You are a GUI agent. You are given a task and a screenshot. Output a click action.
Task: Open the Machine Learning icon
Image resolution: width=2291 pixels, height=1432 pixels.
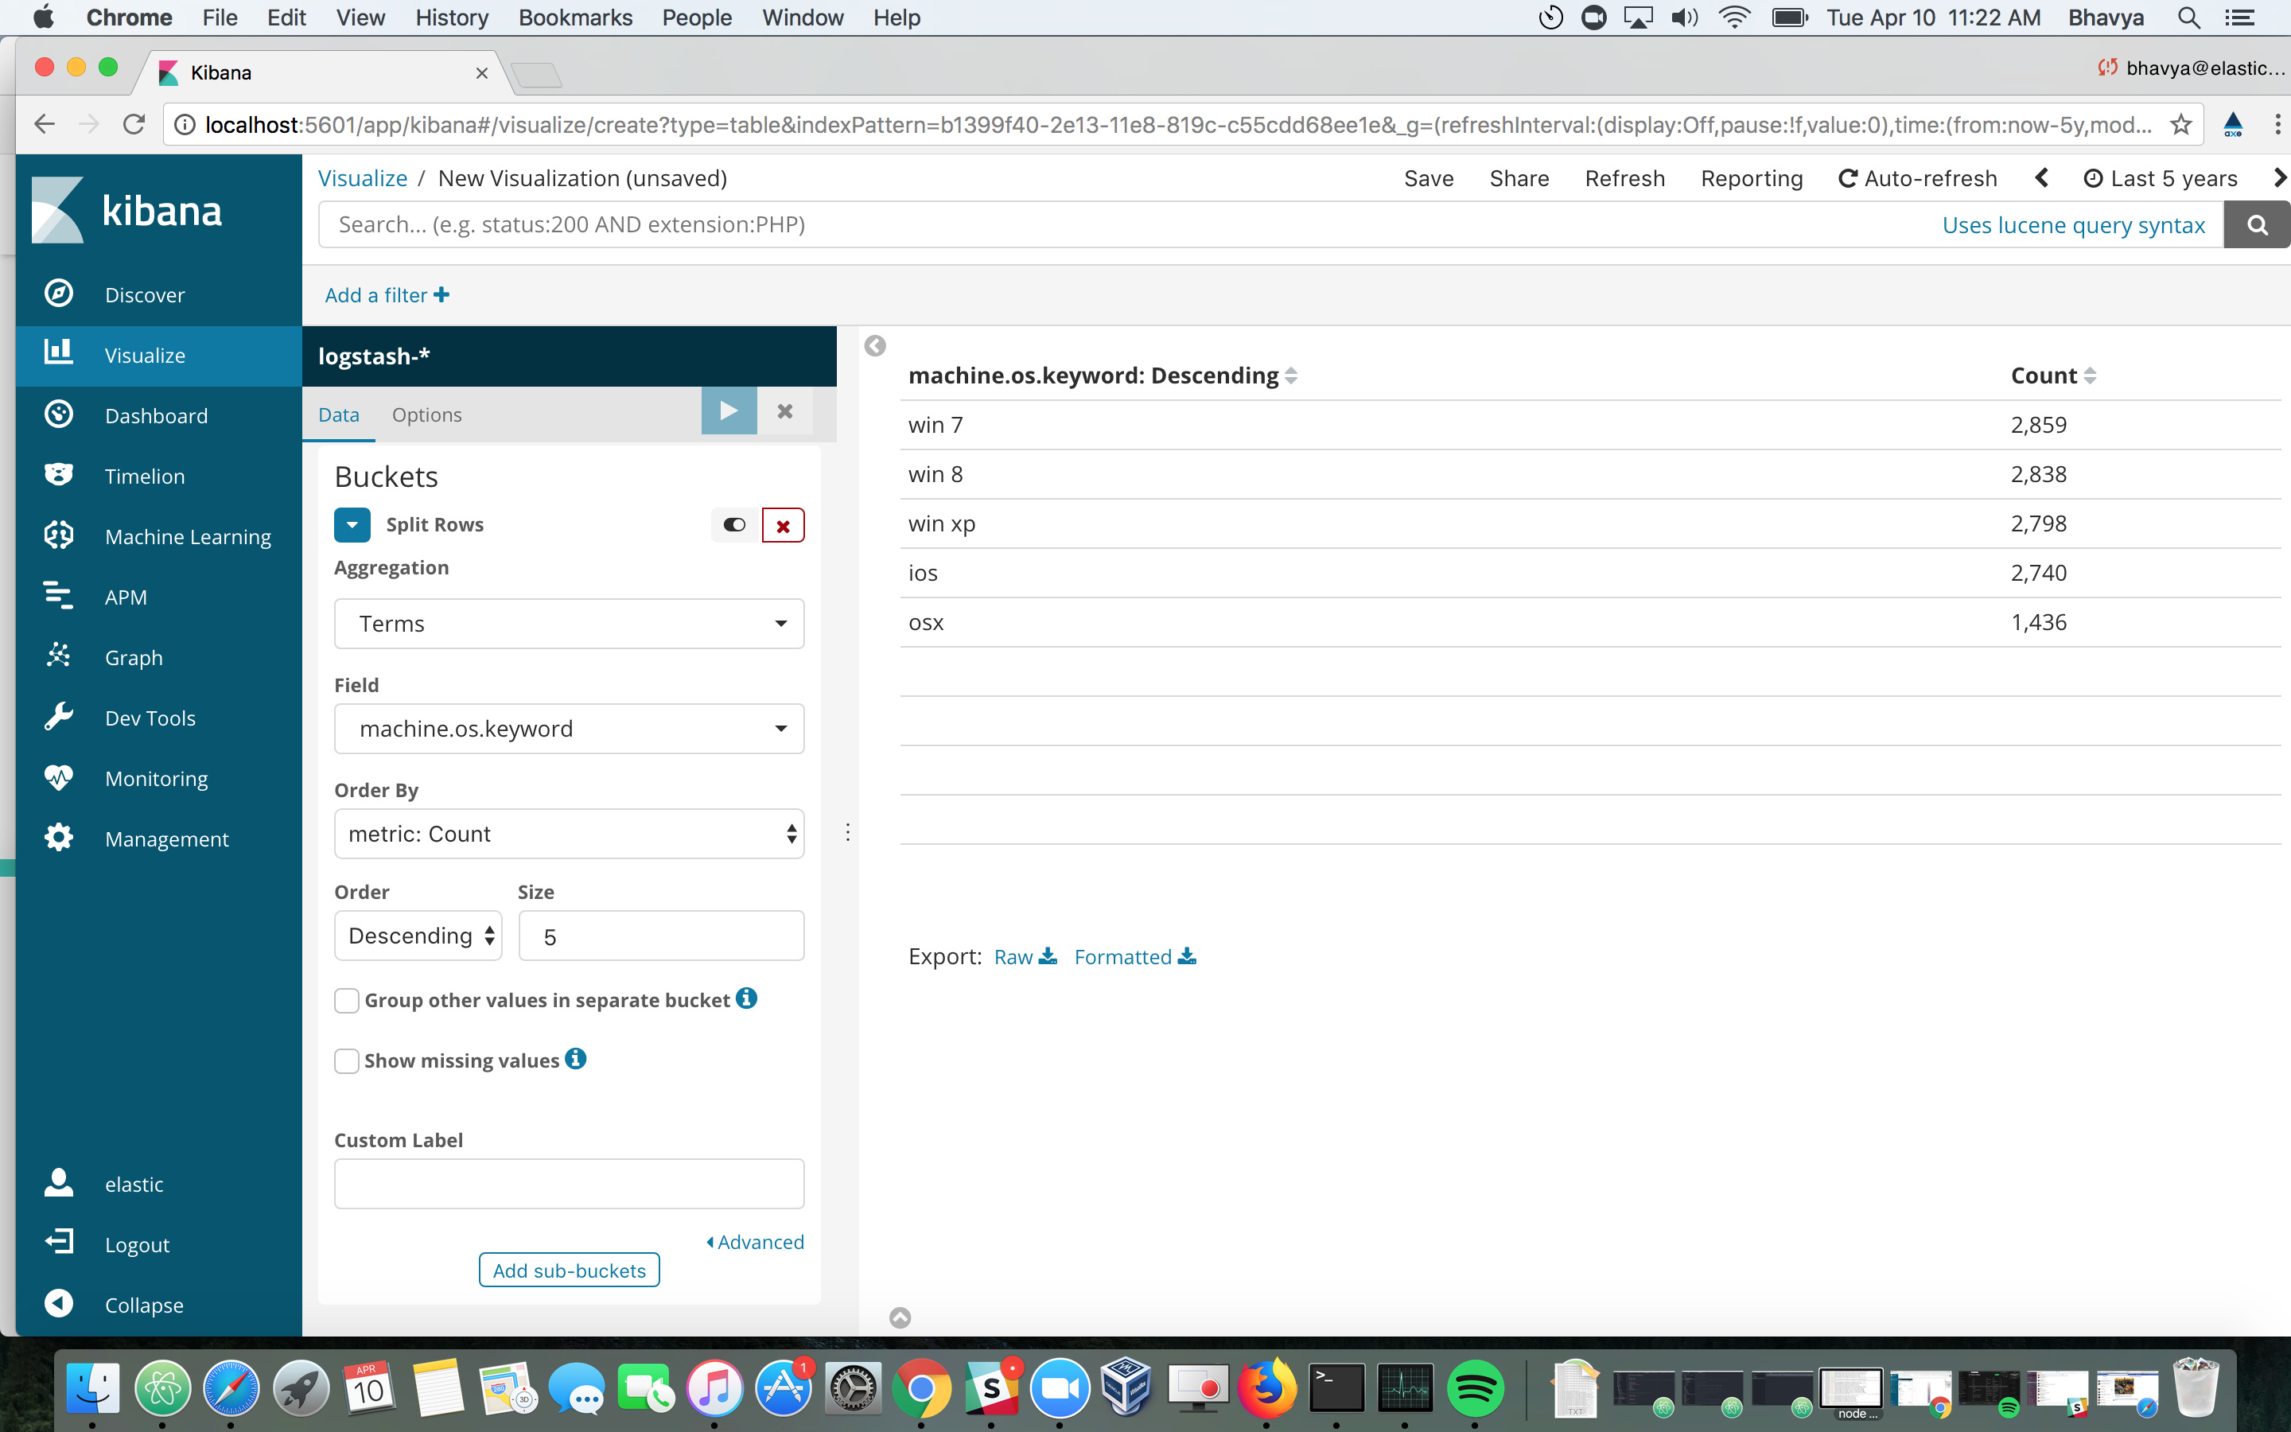coord(59,535)
